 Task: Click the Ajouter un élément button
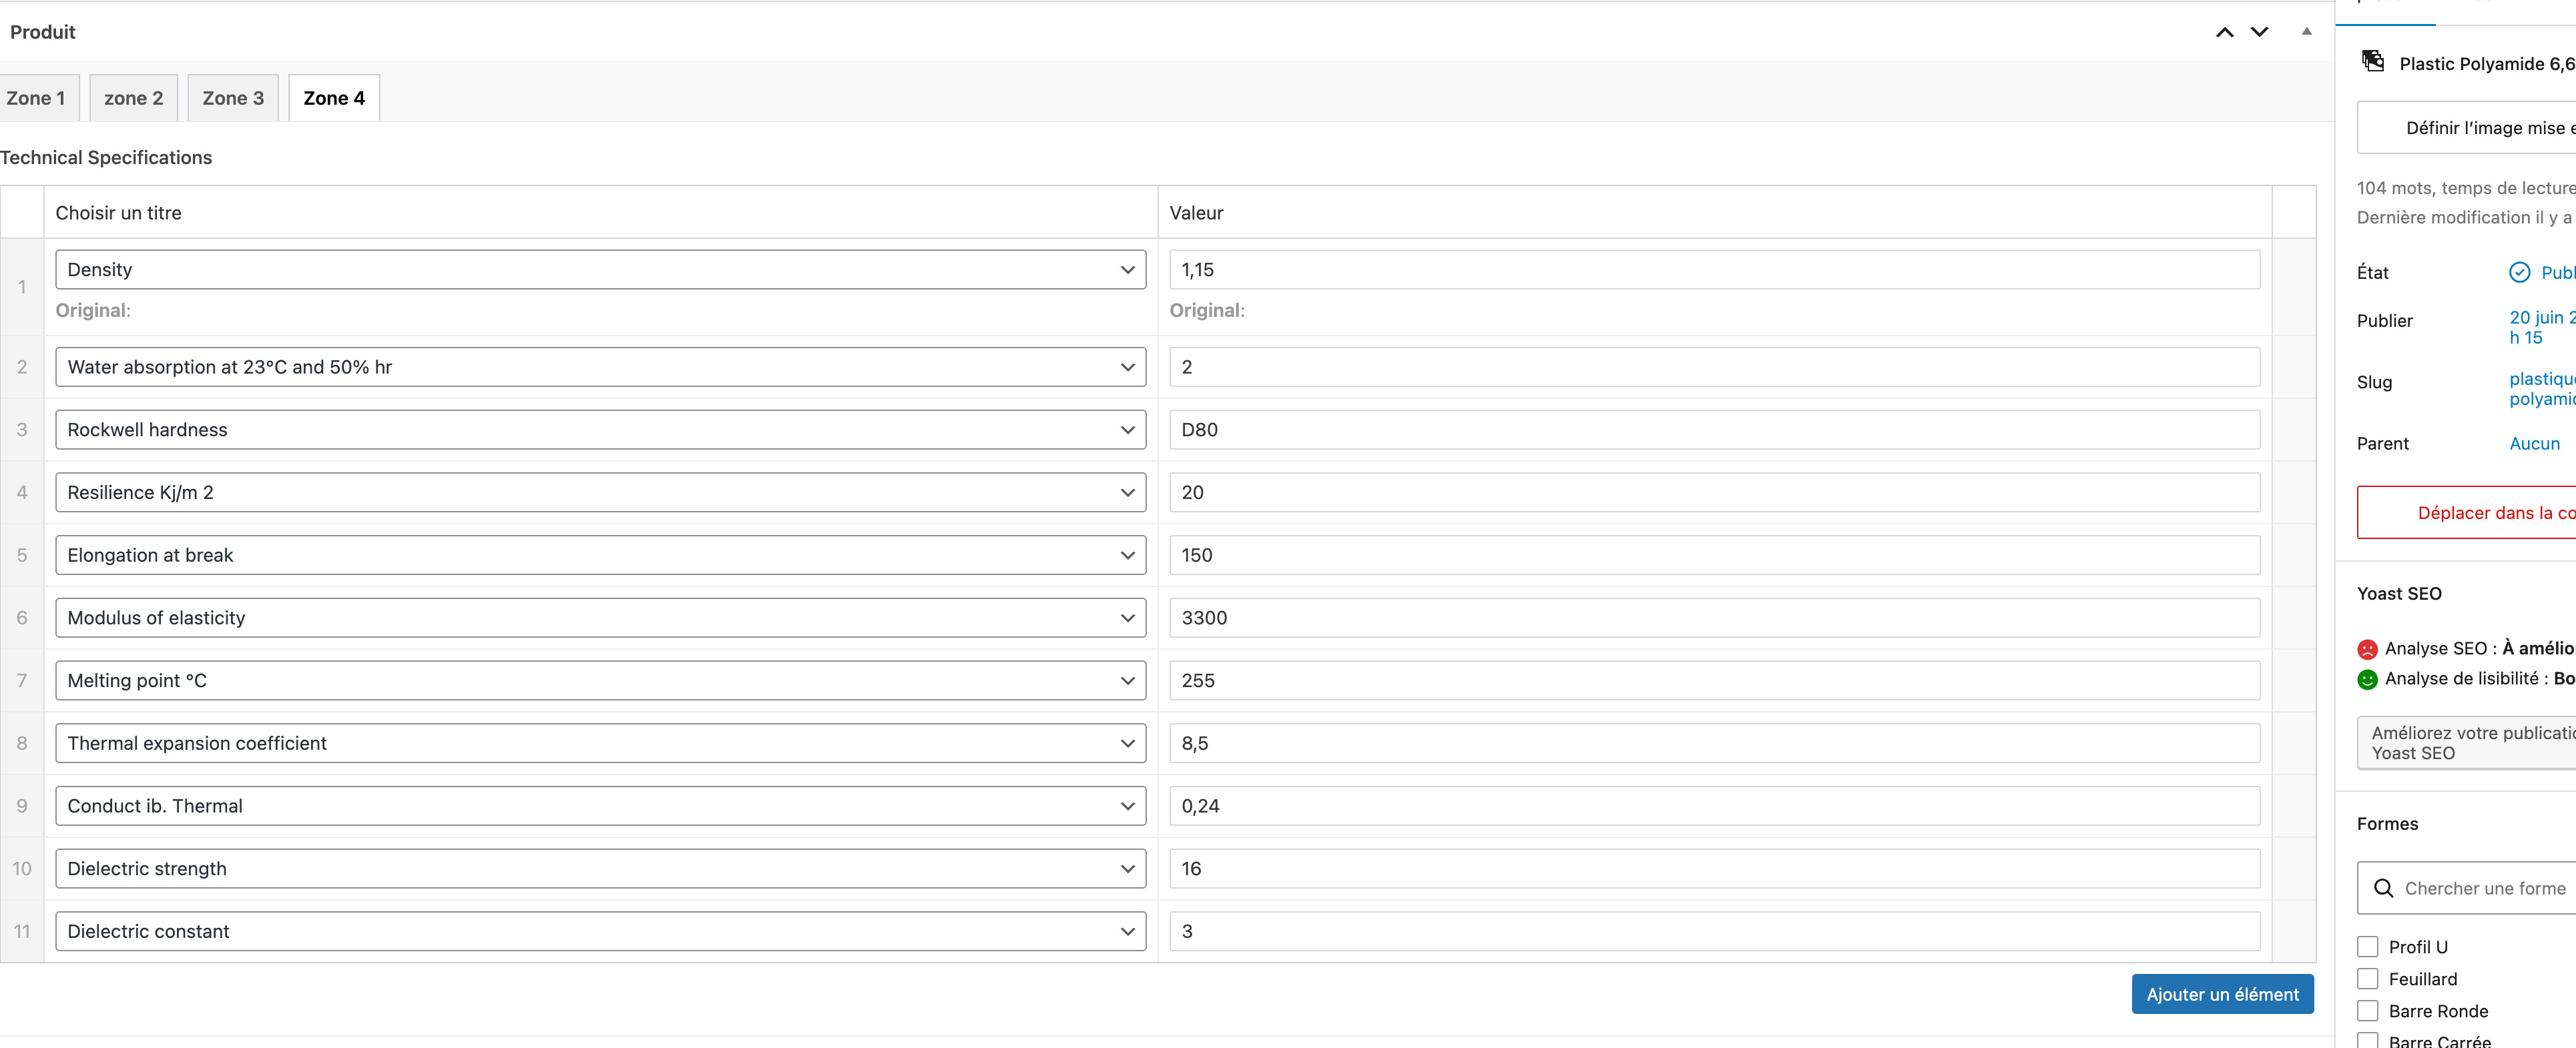pos(2222,994)
